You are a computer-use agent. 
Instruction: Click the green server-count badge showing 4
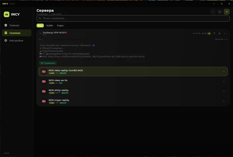tap(209, 33)
